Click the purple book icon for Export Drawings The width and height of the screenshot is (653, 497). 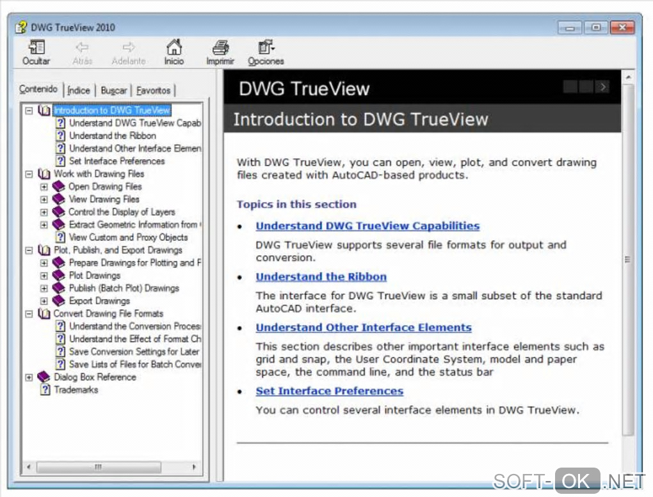[59, 301]
